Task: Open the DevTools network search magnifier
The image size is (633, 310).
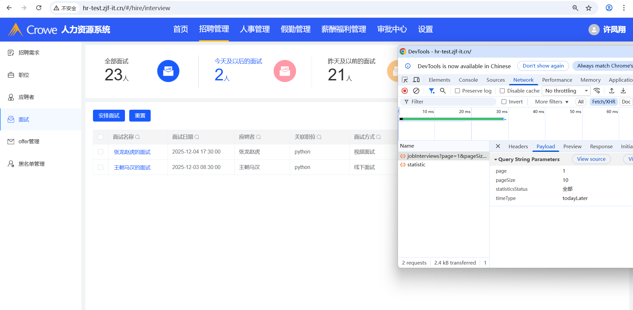Action: 443,91
